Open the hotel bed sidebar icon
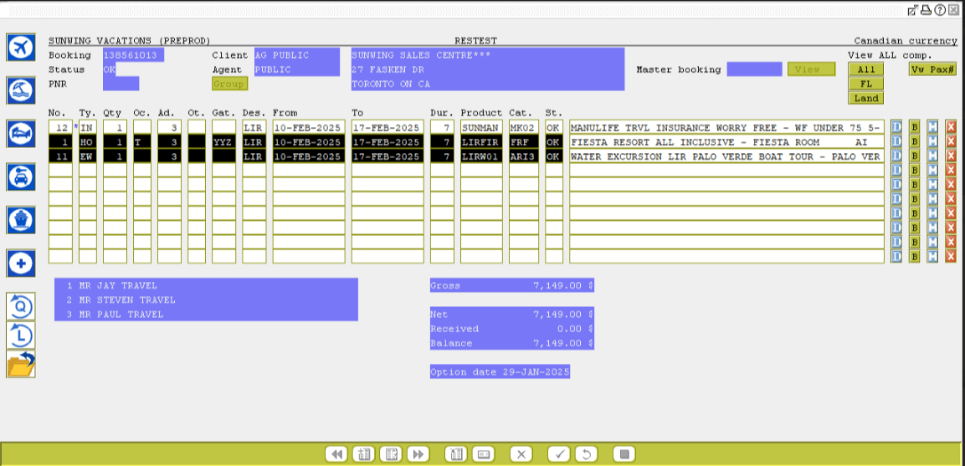This screenshot has width=965, height=466. tap(21, 134)
